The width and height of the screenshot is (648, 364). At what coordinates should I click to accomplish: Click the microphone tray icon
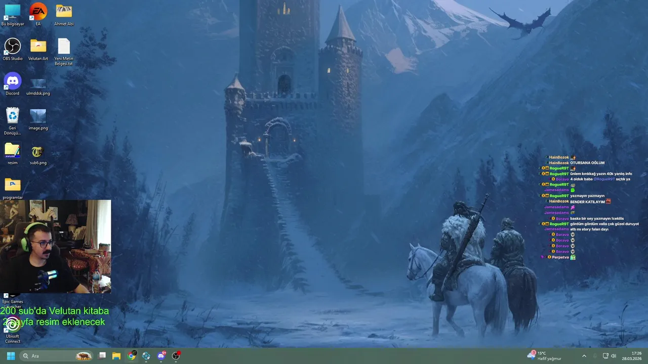pyautogui.click(x=595, y=356)
